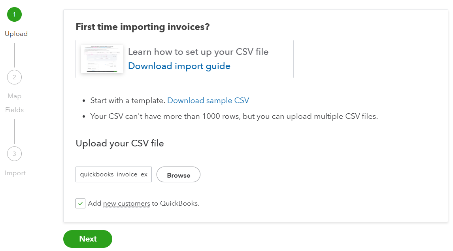
Task: Click the 'First time importing invoices?' heading
Action: pyautogui.click(x=143, y=27)
